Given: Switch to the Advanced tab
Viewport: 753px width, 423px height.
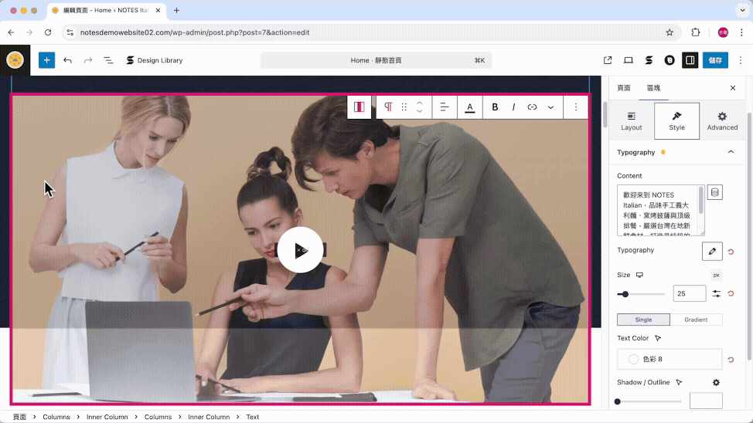Looking at the screenshot, I should [x=722, y=121].
